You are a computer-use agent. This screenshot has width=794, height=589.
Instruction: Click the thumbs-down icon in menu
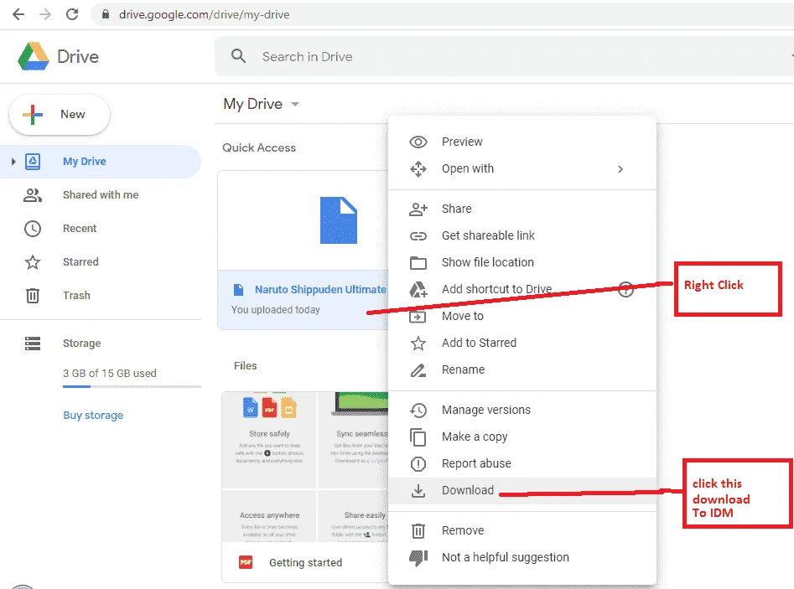coord(418,558)
